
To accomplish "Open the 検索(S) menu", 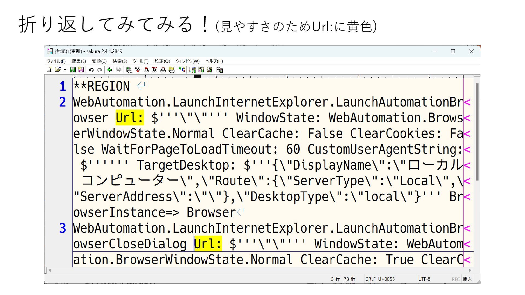I will pos(119,61).
